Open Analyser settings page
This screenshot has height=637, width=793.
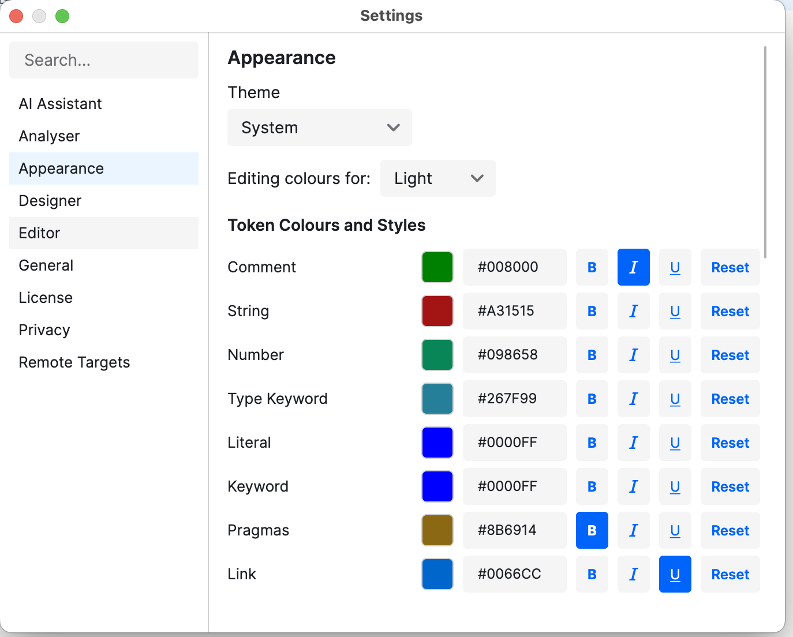coord(104,136)
